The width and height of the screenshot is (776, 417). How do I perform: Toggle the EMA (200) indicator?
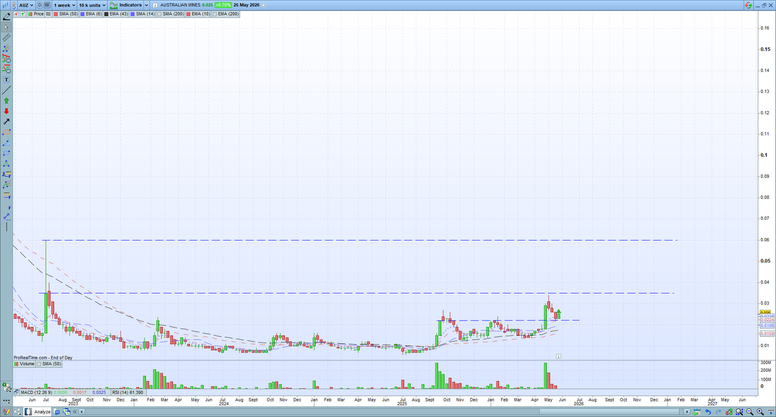(225, 14)
